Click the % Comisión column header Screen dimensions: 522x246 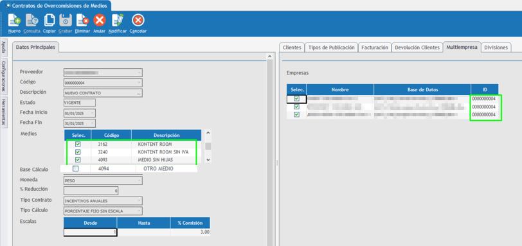[x=190, y=223]
